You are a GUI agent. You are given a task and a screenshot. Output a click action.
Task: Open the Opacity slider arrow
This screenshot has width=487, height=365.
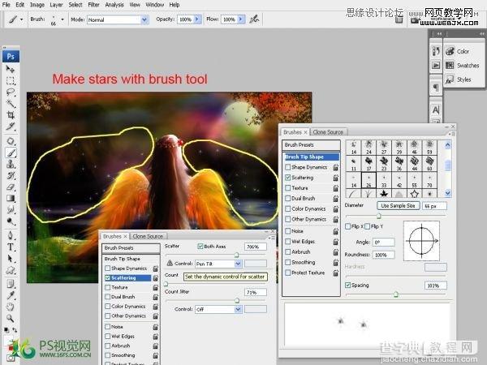click(197, 19)
